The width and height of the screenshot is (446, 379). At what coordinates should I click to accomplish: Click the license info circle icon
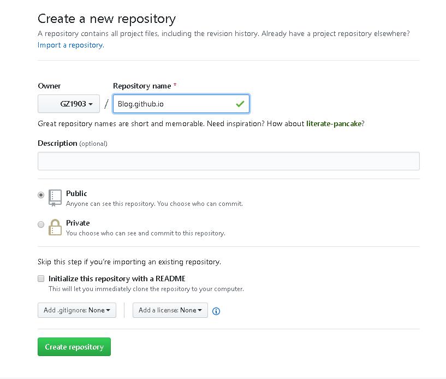point(216,311)
